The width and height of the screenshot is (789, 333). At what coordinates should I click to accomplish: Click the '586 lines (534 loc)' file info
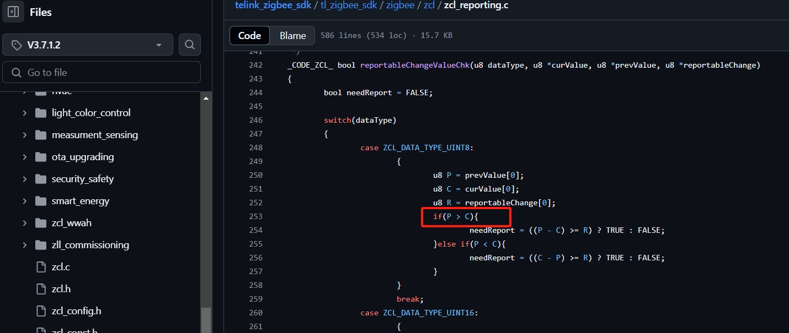point(386,36)
